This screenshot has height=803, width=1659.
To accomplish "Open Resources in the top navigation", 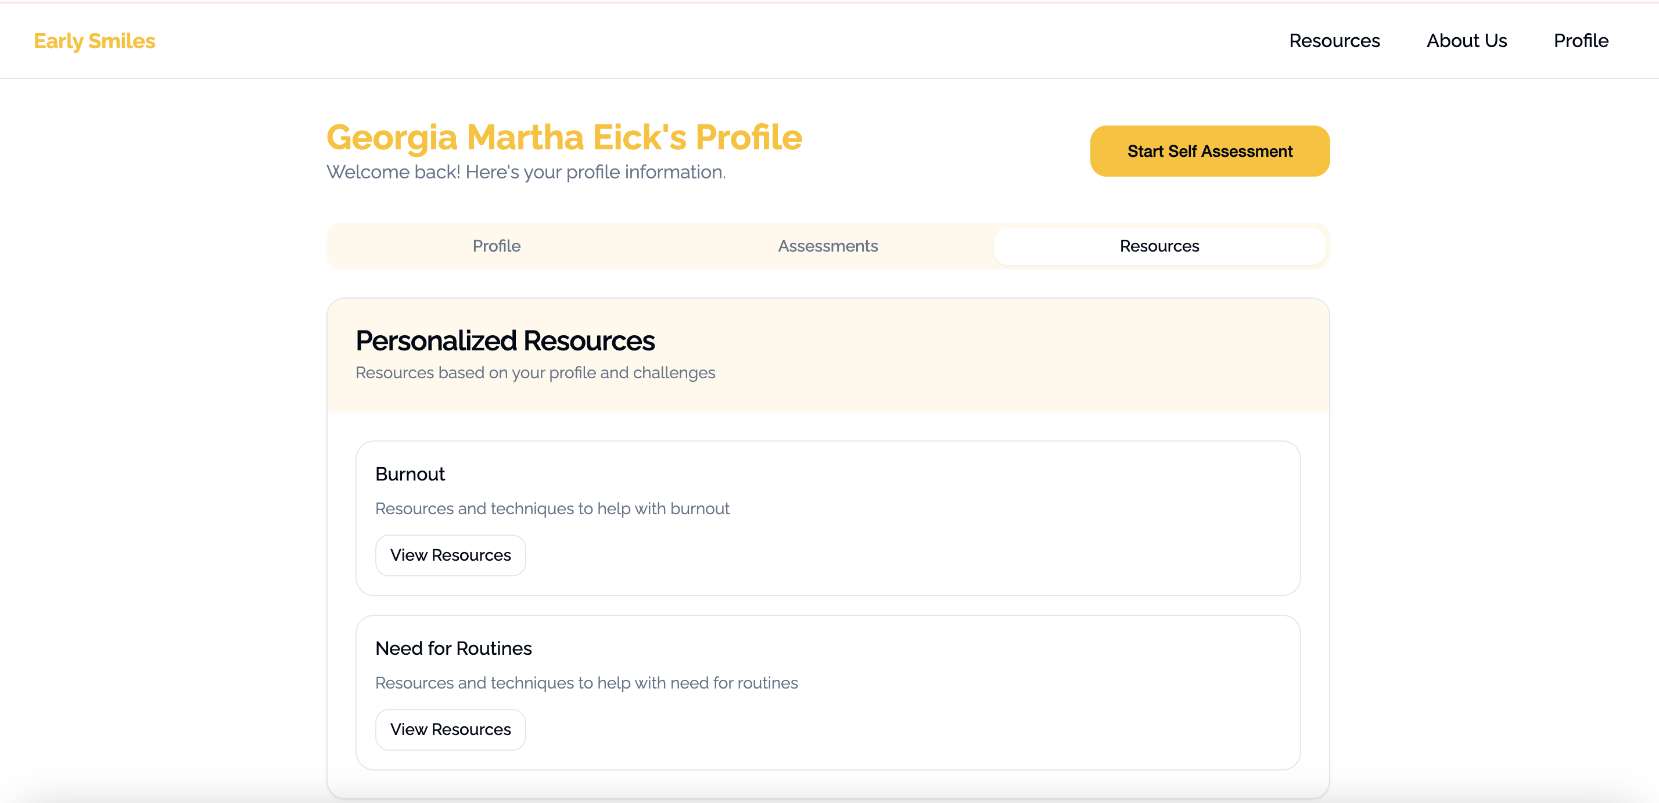I will point(1334,41).
